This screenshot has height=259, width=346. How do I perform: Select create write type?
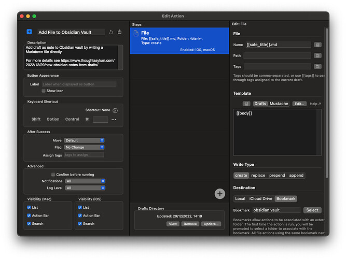241,176
